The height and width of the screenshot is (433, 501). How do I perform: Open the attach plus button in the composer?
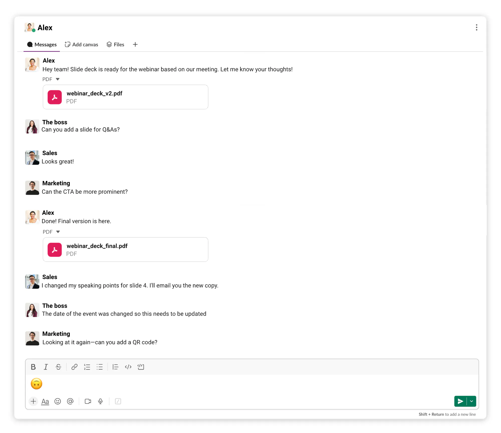point(33,401)
